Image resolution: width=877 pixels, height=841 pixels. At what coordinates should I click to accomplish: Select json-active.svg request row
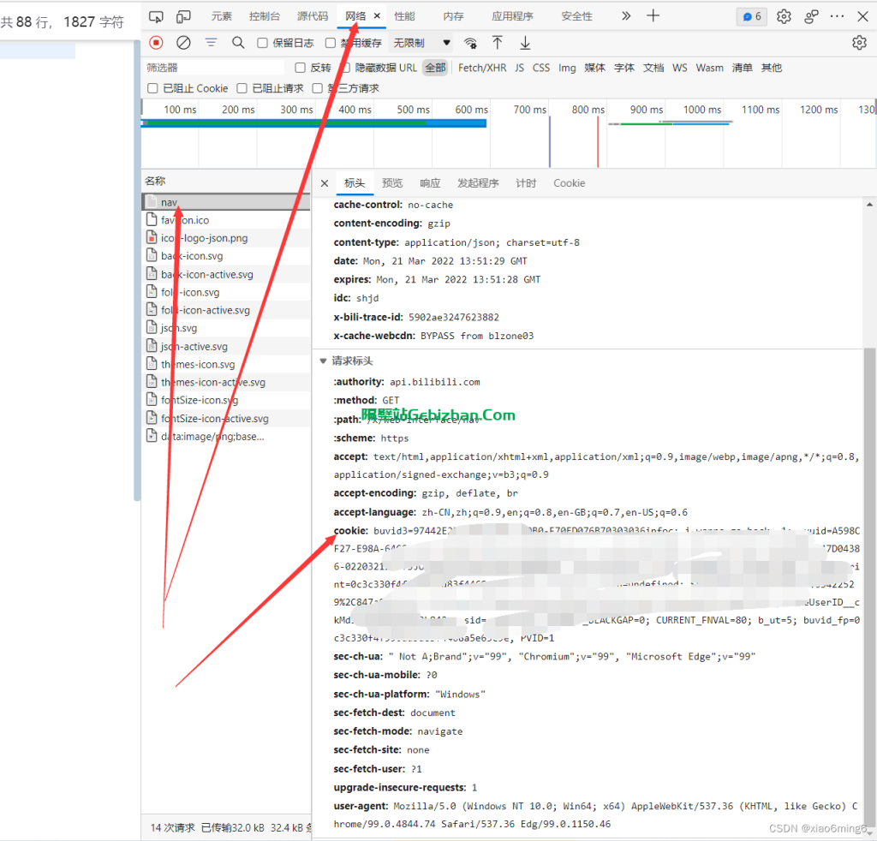pyautogui.click(x=226, y=346)
